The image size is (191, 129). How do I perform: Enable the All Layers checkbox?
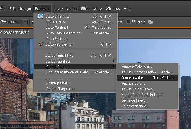point(128,21)
